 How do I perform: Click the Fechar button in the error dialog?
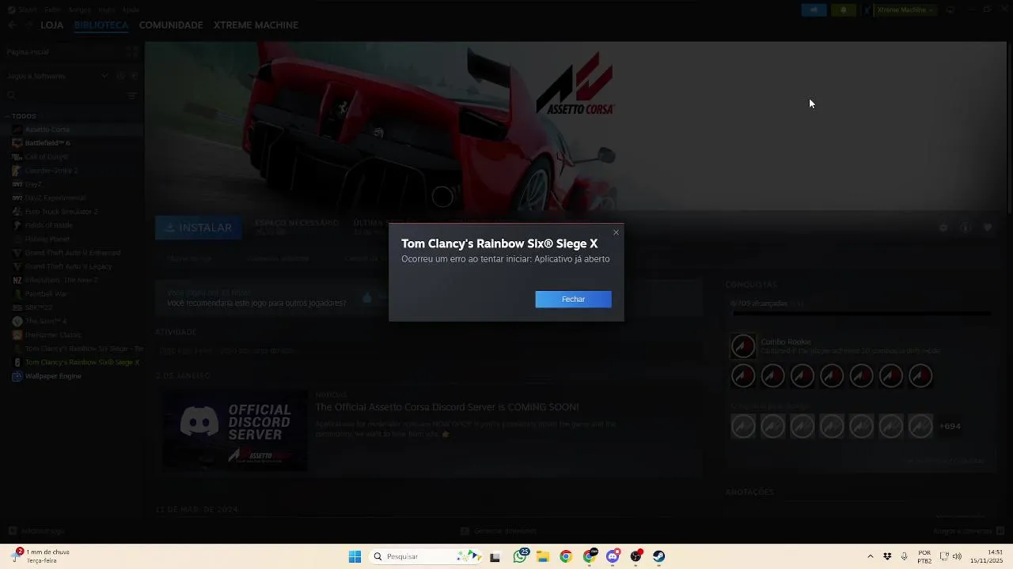(573, 299)
